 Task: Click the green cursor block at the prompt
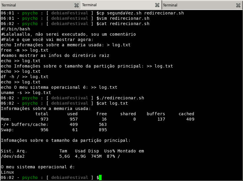pos(100,177)
